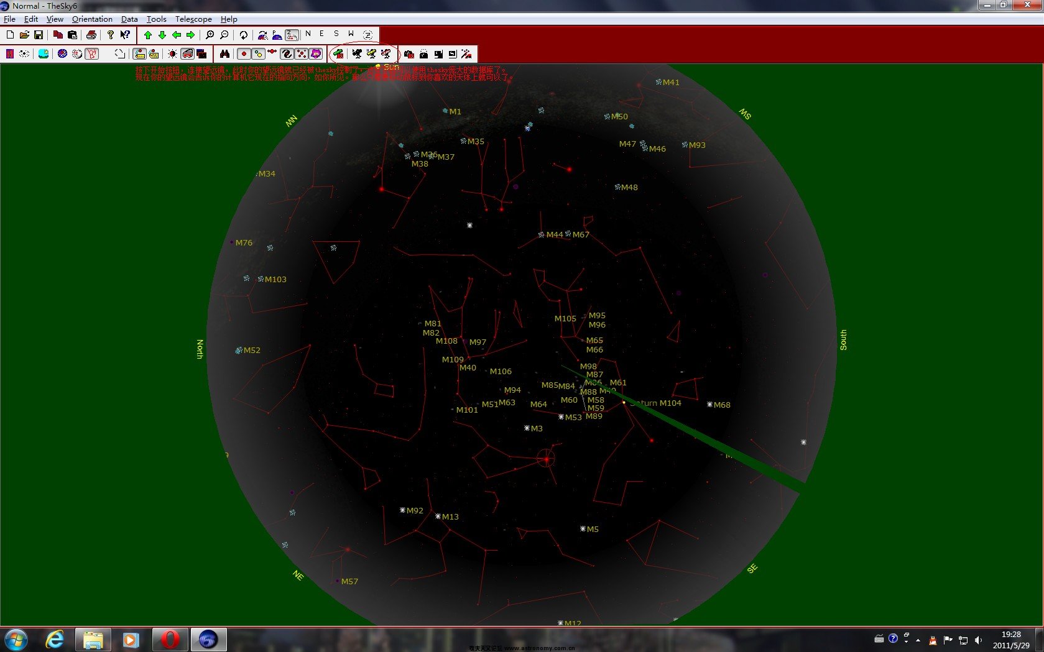The width and height of the screenshot is (1044, 652).
Task: Connect telescope using green telescope icon
Action: point(338,54)
